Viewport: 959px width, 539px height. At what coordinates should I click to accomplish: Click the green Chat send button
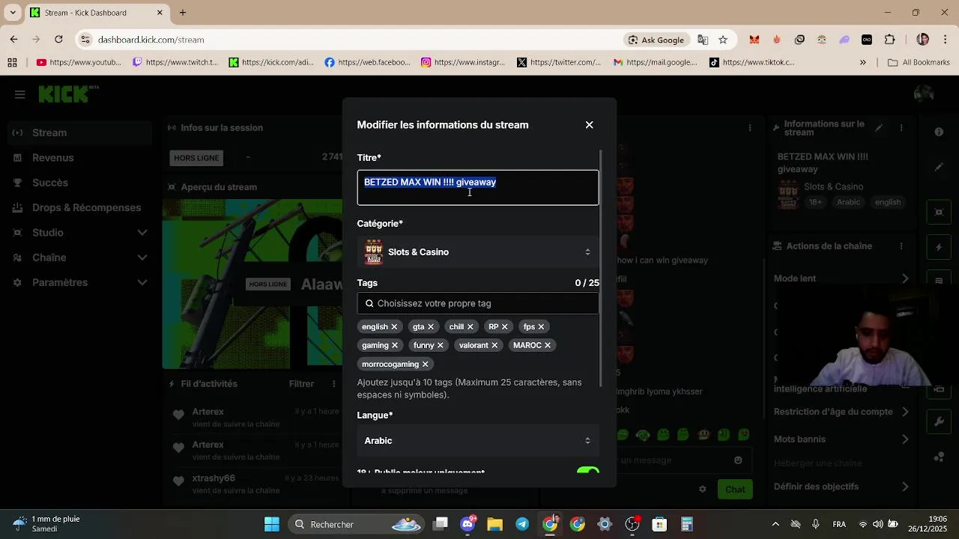(735, 490)
